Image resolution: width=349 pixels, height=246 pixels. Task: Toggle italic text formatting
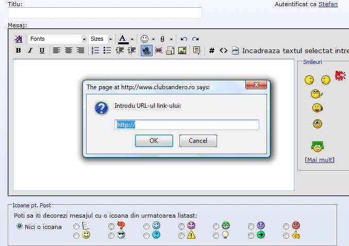click(30, 51)
